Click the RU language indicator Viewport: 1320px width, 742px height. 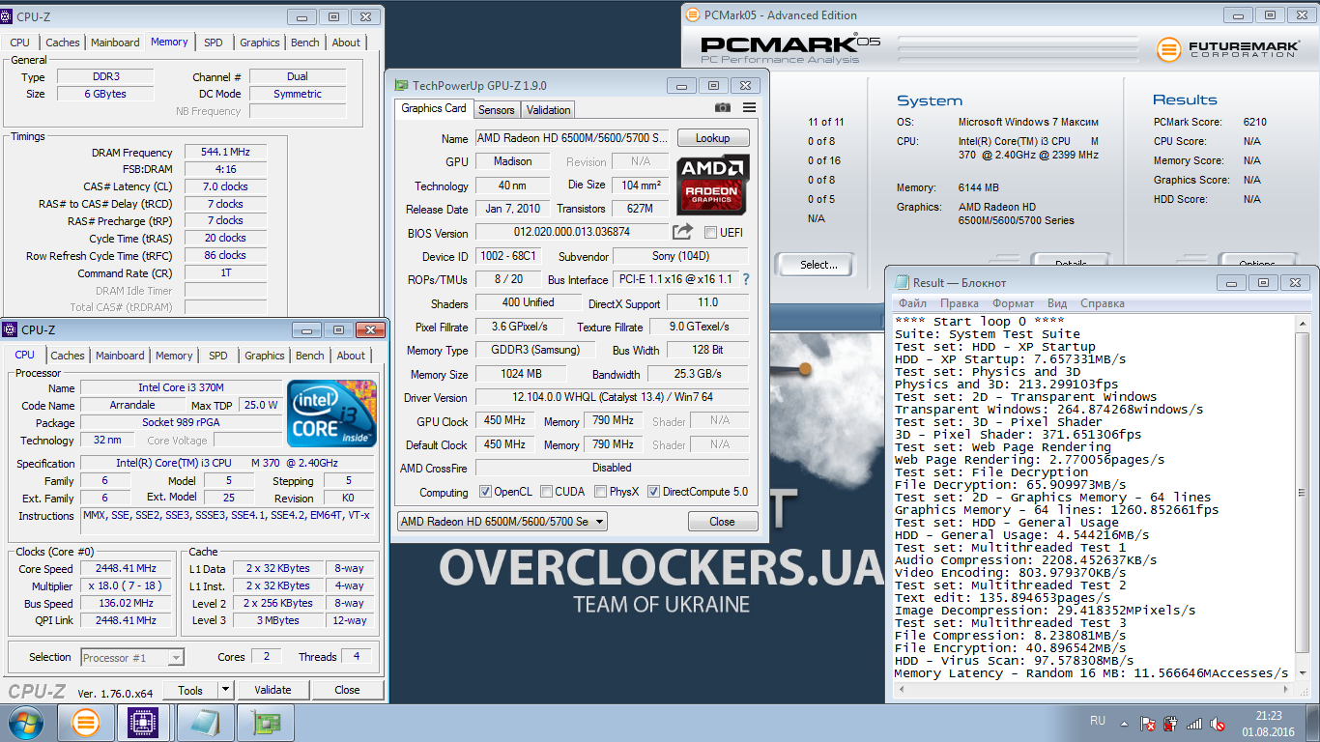pyautogui.click(x=1098, y=721)
